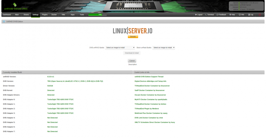The width and height of the screenshot is (266, 138).
Task: Open unRAID DVB Edition Support Thread link
Action: tap(149, 77)
